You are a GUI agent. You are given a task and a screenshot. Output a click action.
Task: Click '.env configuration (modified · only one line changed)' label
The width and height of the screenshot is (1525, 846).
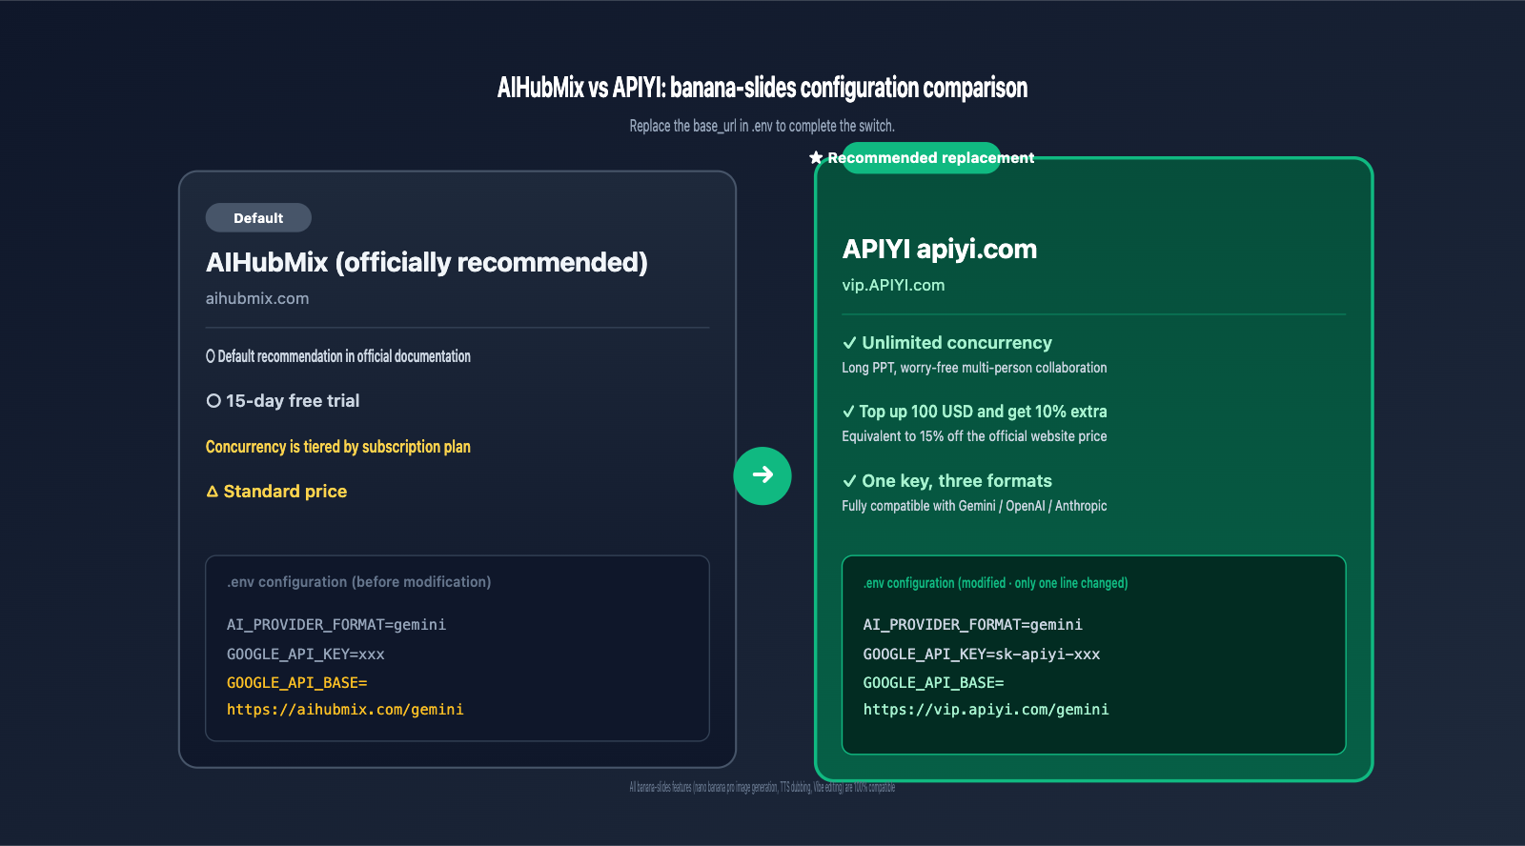996,583
